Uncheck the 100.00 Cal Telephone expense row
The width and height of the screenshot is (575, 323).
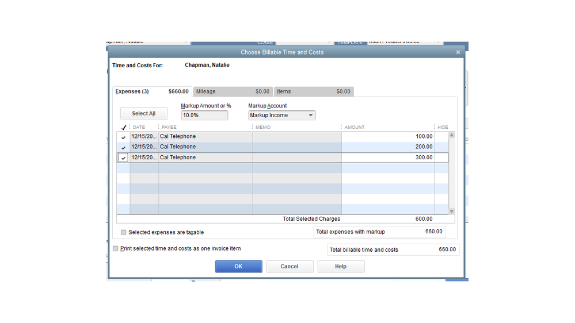pyautogui.click(x=123, y=137)
